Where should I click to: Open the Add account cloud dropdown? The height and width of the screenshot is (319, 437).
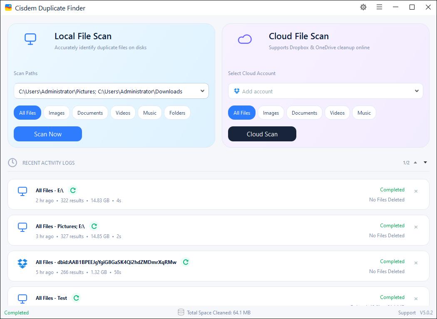coord(417,91)
